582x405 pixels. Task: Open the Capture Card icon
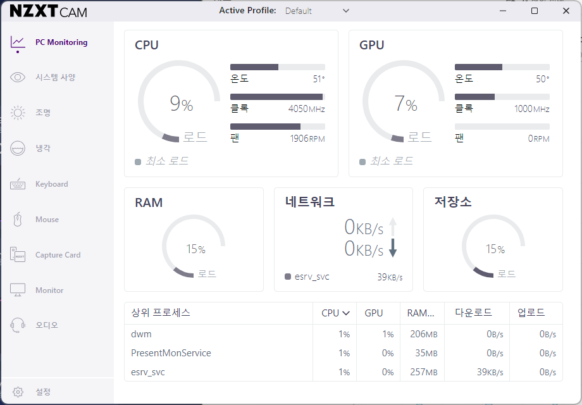point(18,255)
